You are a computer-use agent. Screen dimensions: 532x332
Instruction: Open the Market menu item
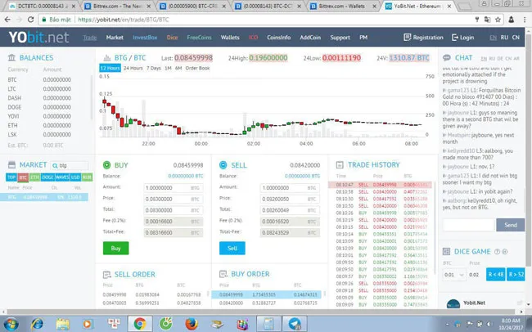(115, 38)
